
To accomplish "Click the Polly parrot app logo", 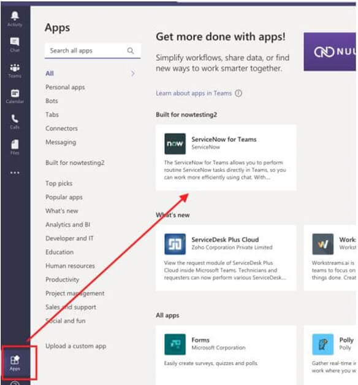I will click(x=322, y=344).
